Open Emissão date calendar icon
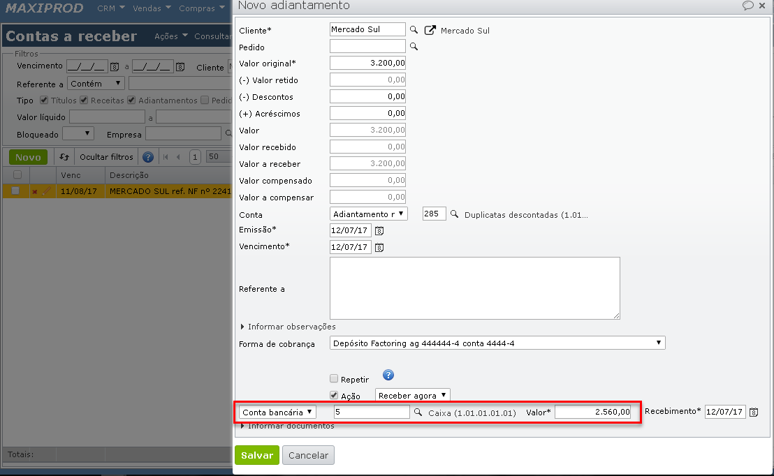This screenshot has height=476, width=774. point(379,230)
